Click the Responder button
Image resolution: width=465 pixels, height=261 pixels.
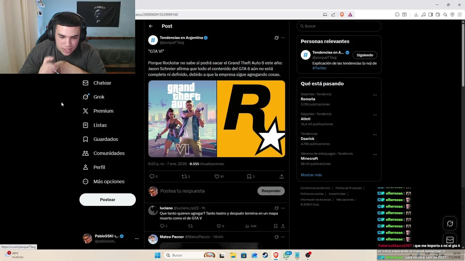[x=271, y=191]
